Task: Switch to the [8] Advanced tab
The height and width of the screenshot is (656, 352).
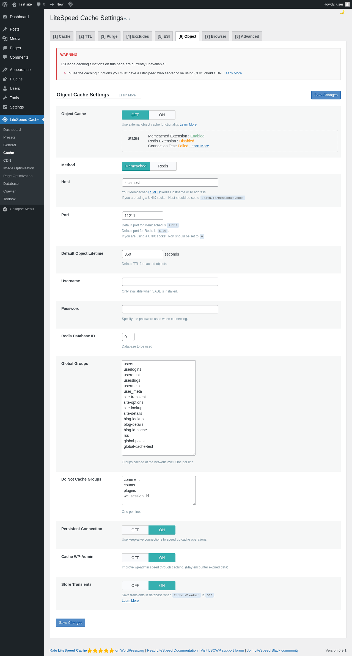Action: coord(247,36)
